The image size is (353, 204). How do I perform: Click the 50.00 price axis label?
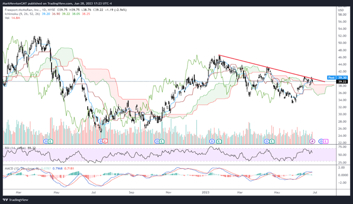pyautogui.click(x=342, y=43)
